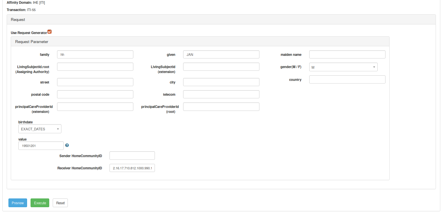Screen dimensions: 442x213
Task: Focus the family name input field
Action: [x=95, y=54]
